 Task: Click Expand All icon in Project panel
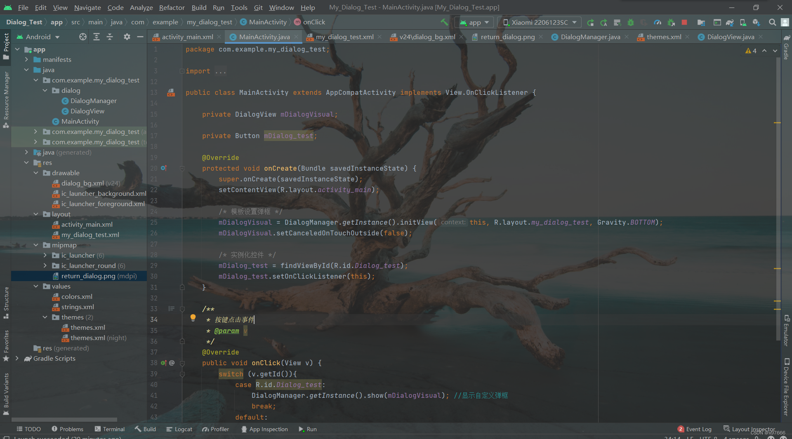tap(96, 37)
